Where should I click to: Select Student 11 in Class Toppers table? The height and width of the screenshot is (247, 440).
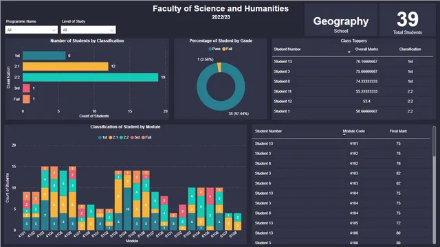click(283, 91)
